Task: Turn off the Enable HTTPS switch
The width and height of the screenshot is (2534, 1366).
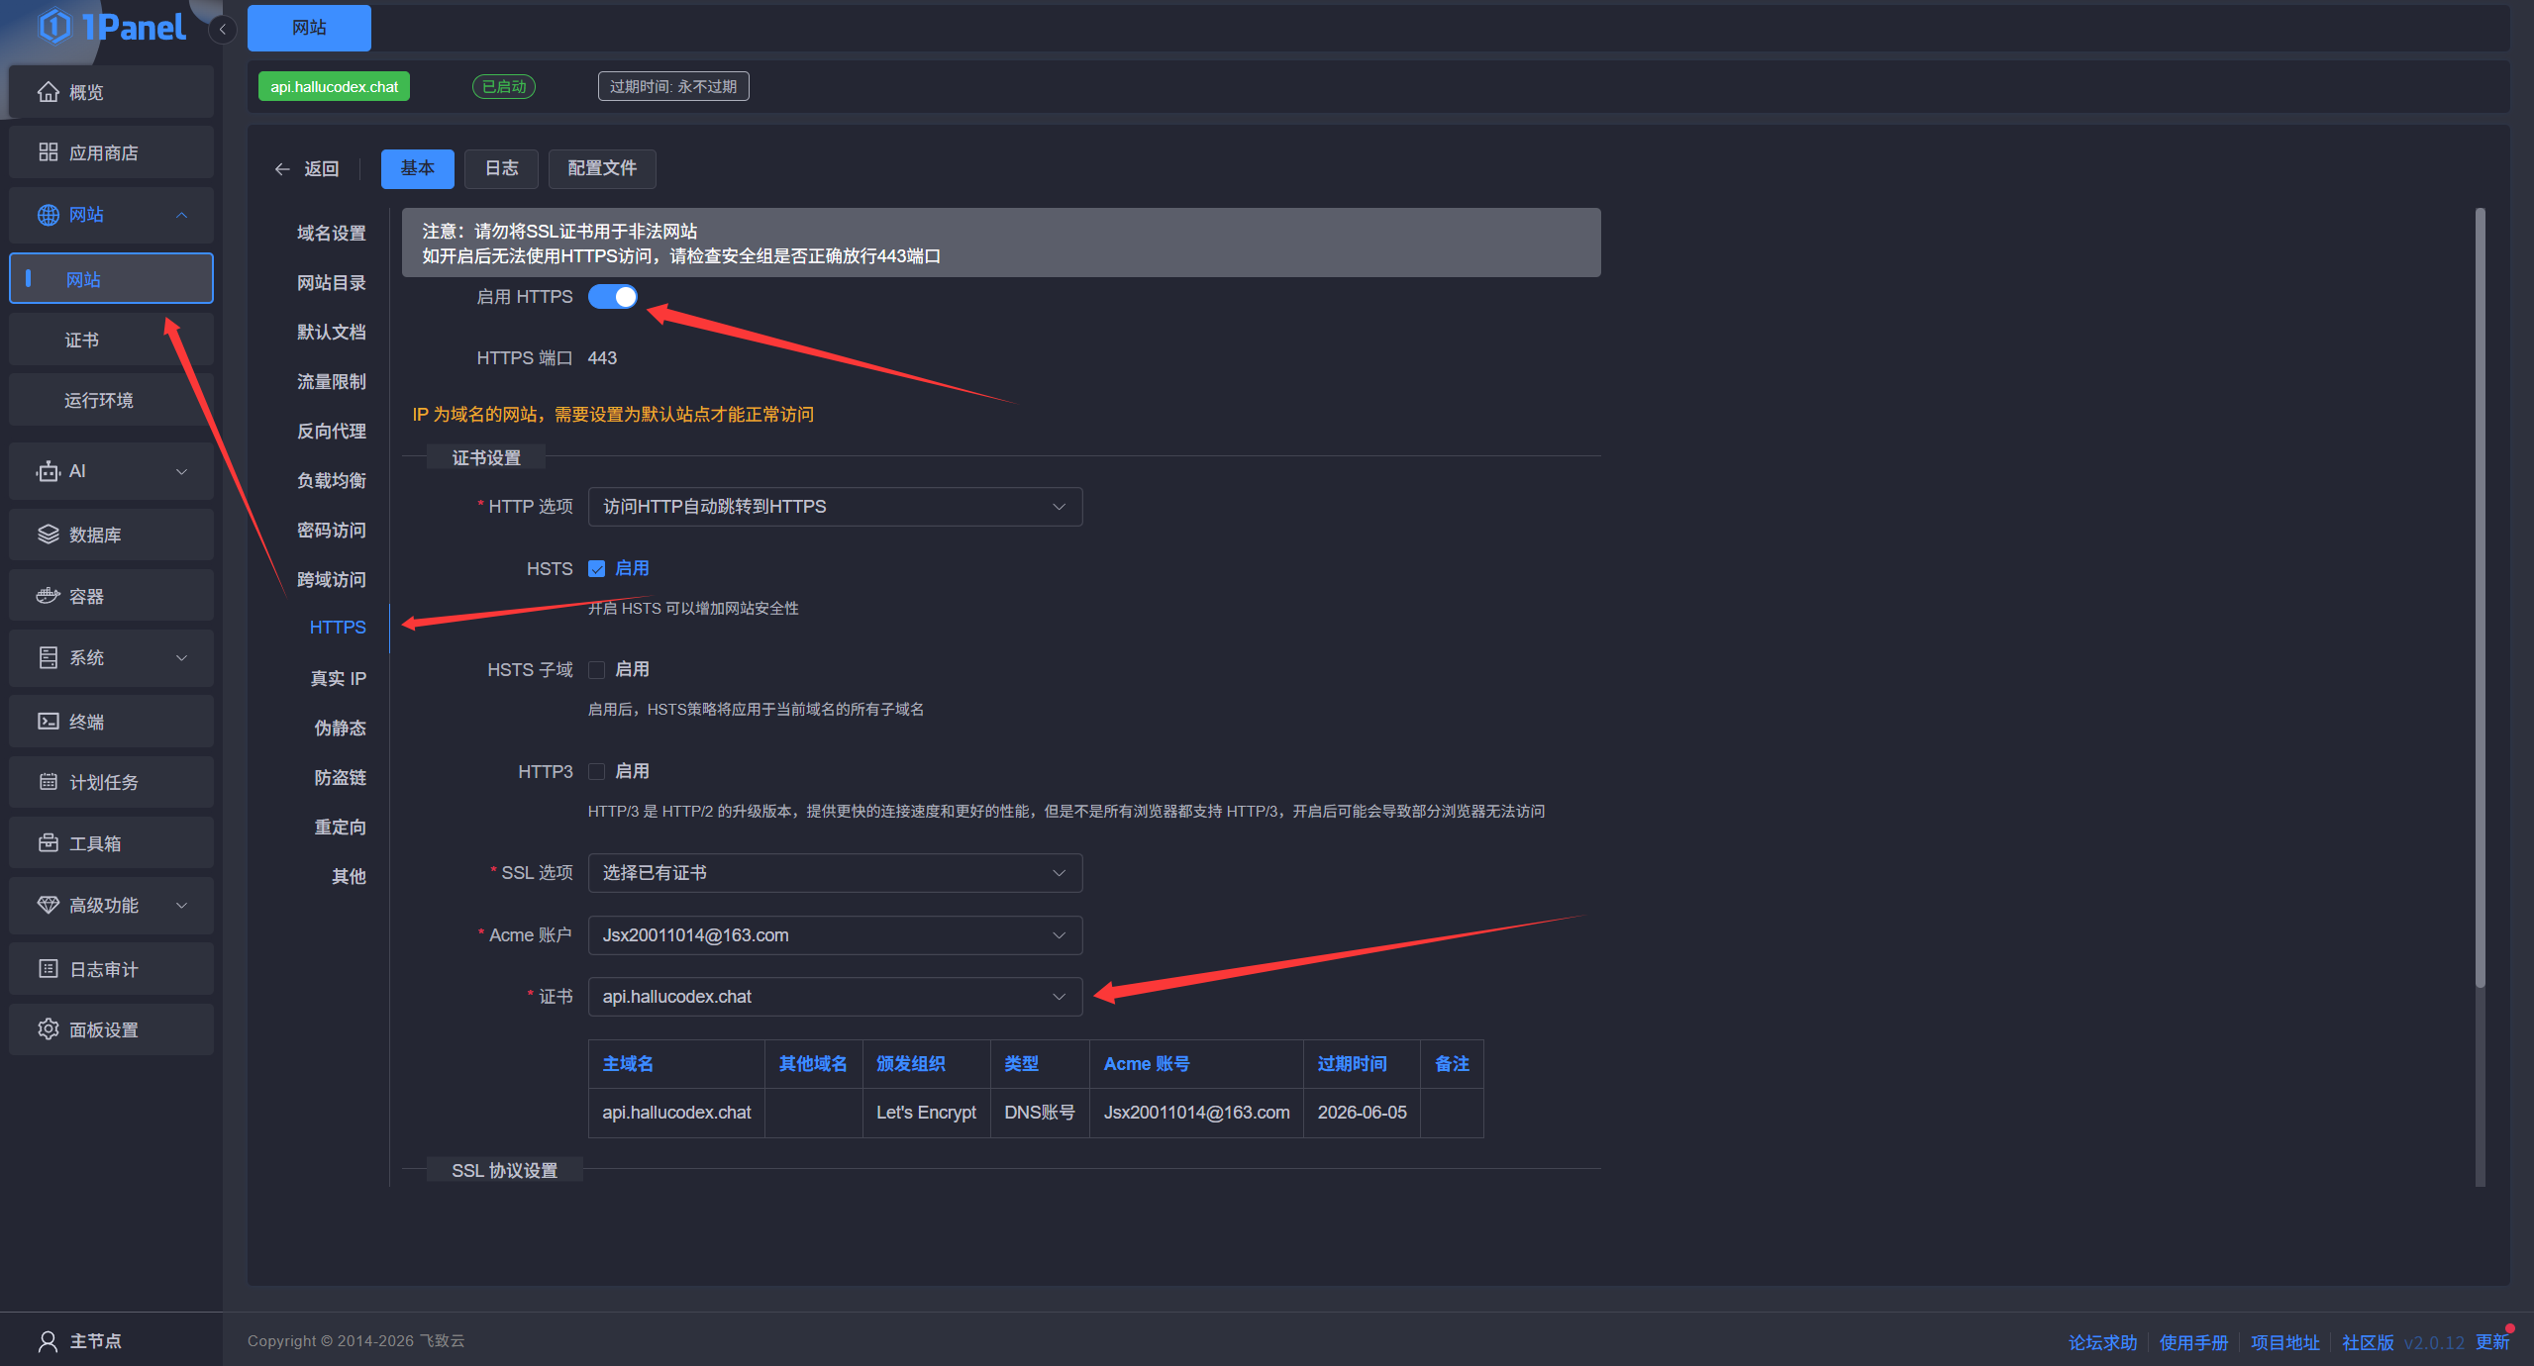Action: coord(612,297)
